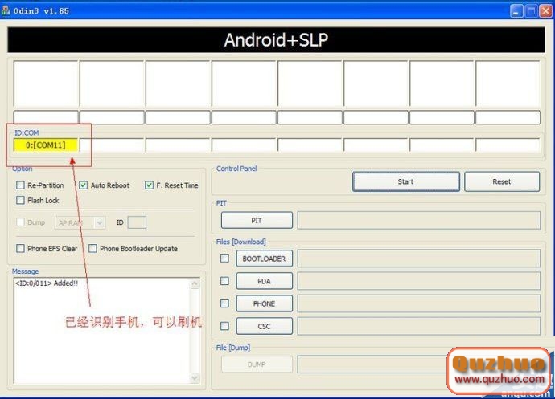Click the PHONE file path field
Viewport: 555px width, 399px height.
(x=419, y=303)
